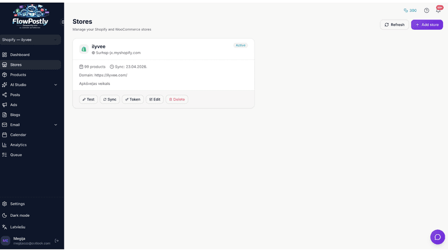Click the Settings gear icon
Screen dimensions: 448x252
pyautogui.click(x=4, y=204)
